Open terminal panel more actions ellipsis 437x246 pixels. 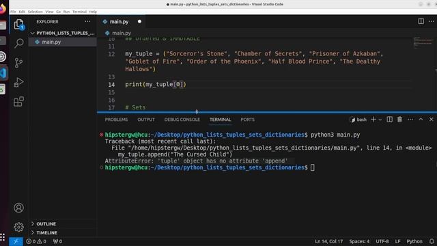click(410, 120)
